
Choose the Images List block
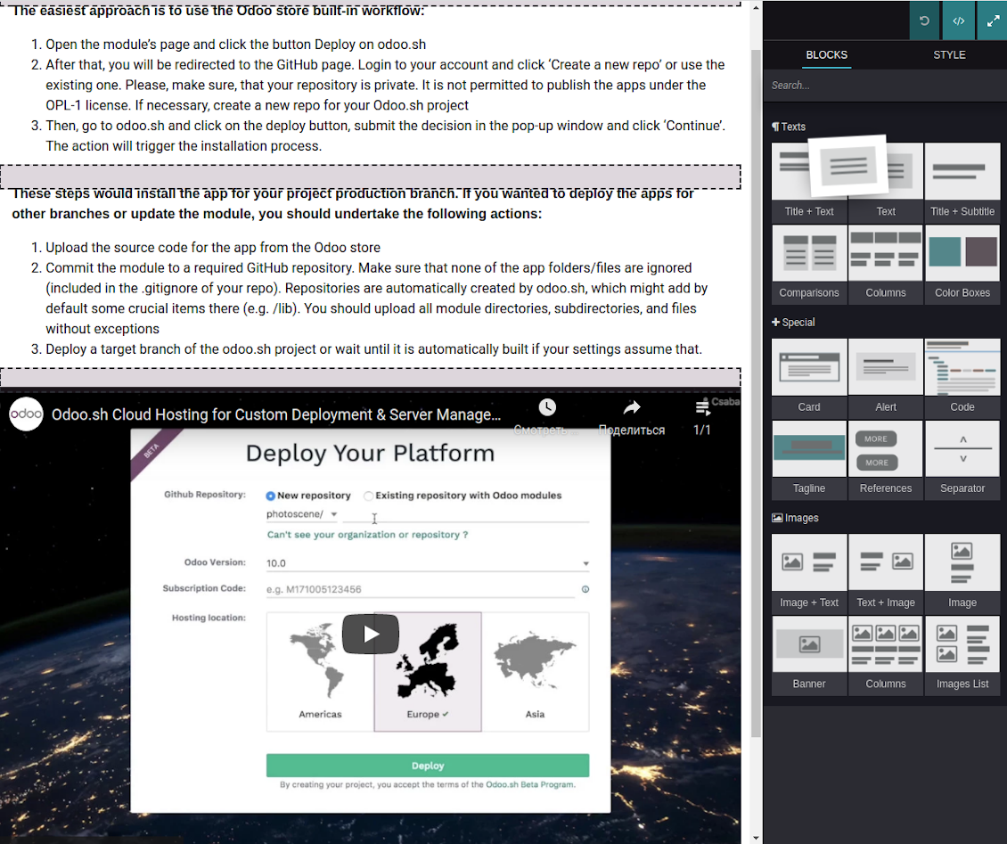coord(962,655)
